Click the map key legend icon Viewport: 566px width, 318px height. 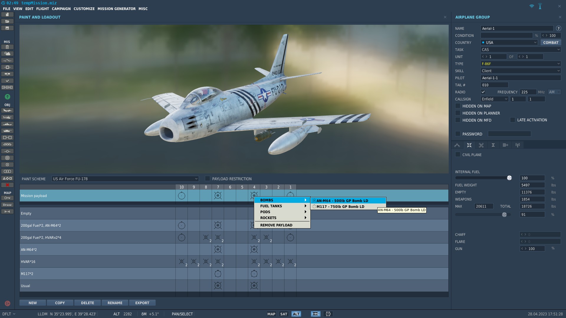7,198
